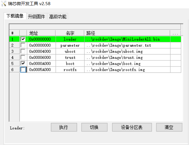
Task: Select the 下载镜像 tab
Action: pos(15,16)
